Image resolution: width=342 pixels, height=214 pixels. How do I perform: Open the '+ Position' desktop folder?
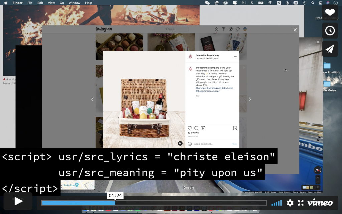pos(327,65)
